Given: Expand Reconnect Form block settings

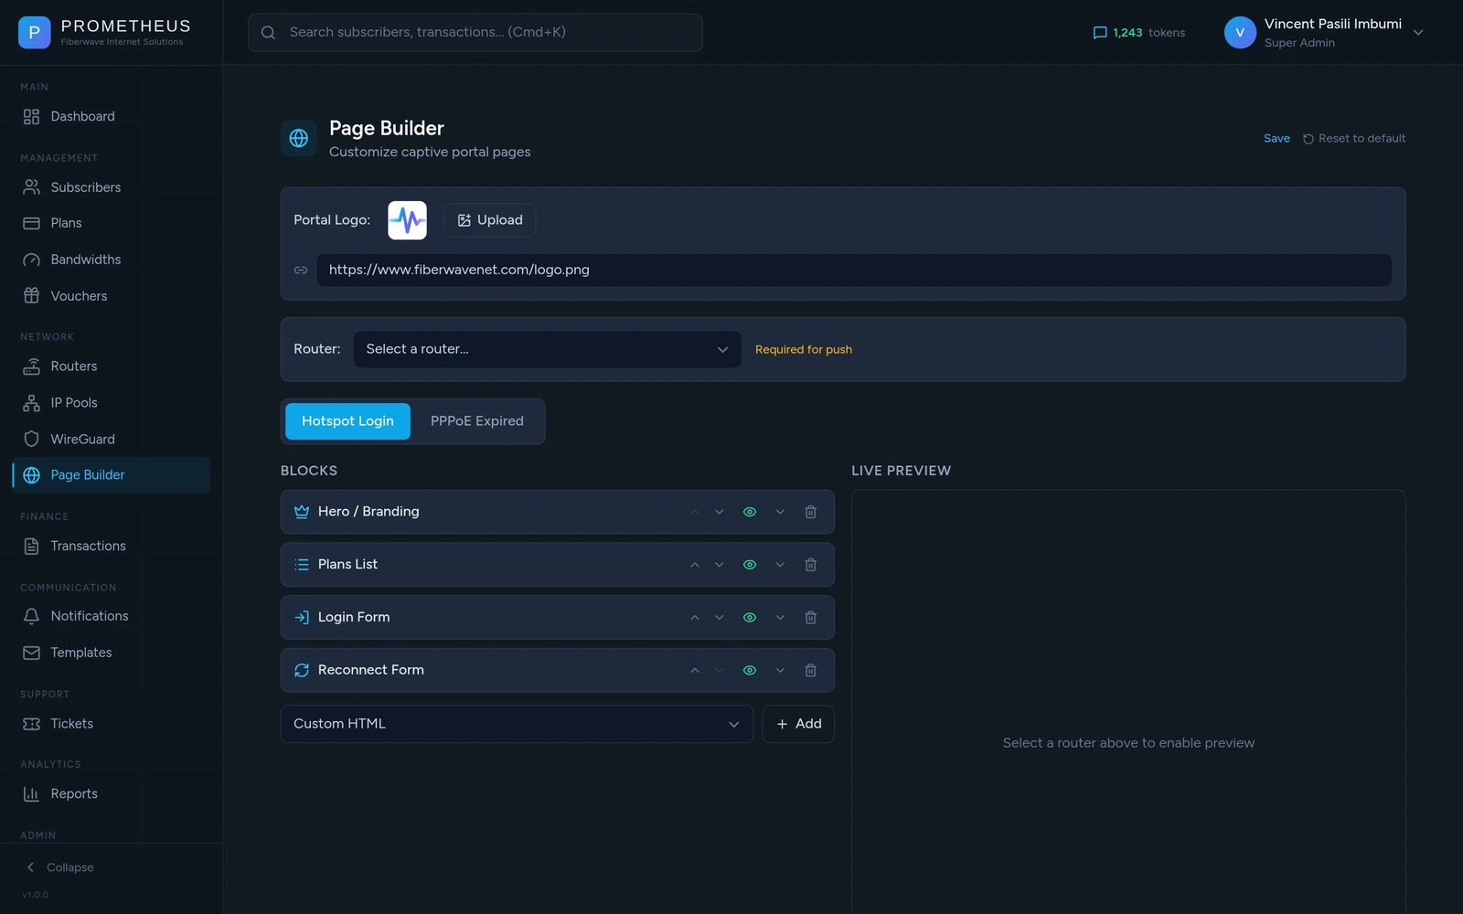Looking at the screenshot, I should pyautogui.click(x=780, y=670).
